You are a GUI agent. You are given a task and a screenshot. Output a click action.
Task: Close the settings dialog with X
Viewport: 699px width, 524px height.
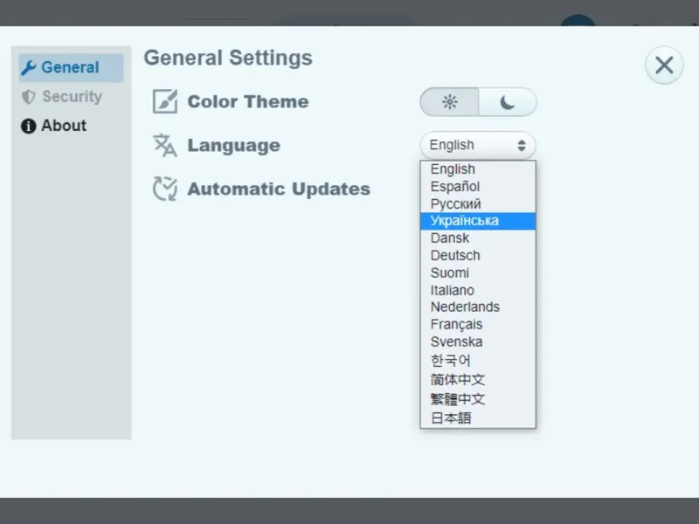tap(664, 65)
